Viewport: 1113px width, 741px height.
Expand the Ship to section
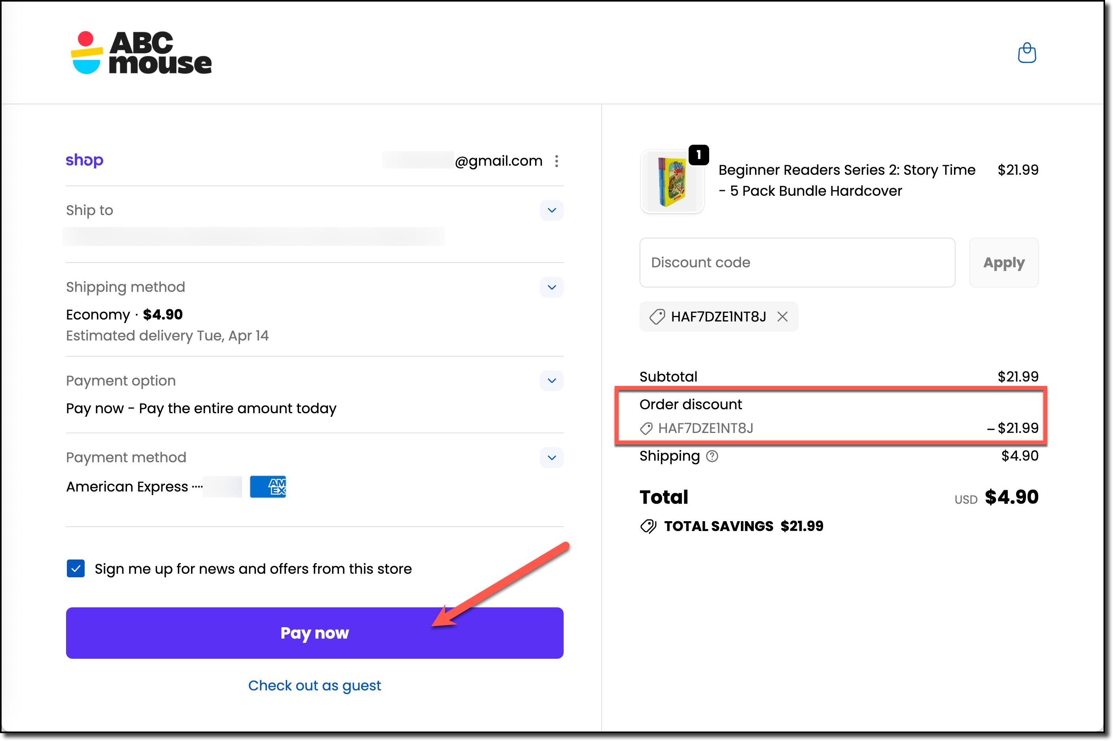[551, 210]
